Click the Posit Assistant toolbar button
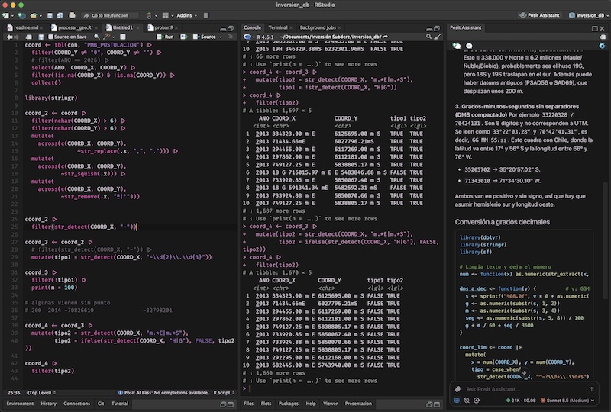This screenshot has width=611, height=412. (540, 15)
